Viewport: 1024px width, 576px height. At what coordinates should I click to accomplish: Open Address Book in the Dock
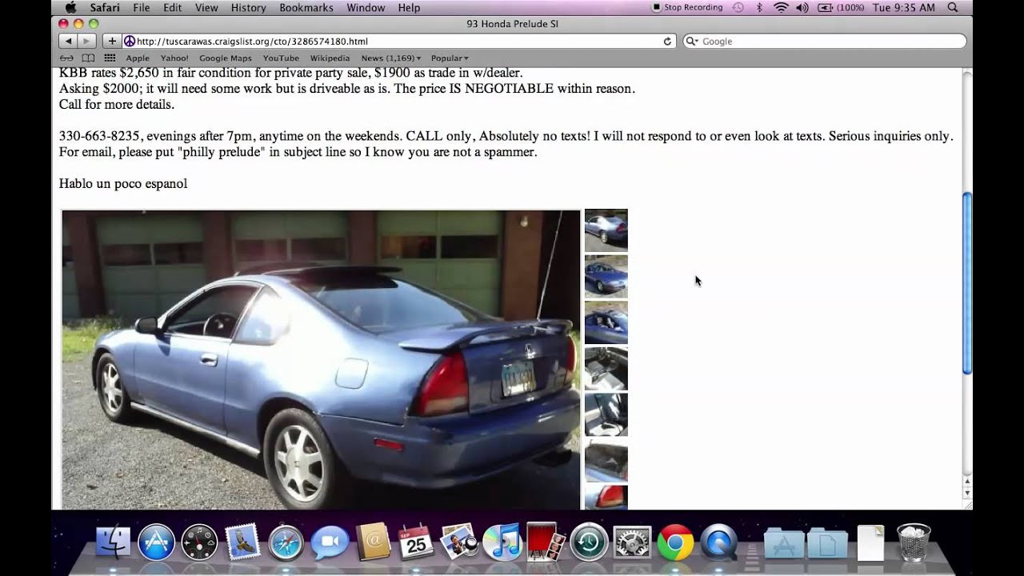pos(373,542)
